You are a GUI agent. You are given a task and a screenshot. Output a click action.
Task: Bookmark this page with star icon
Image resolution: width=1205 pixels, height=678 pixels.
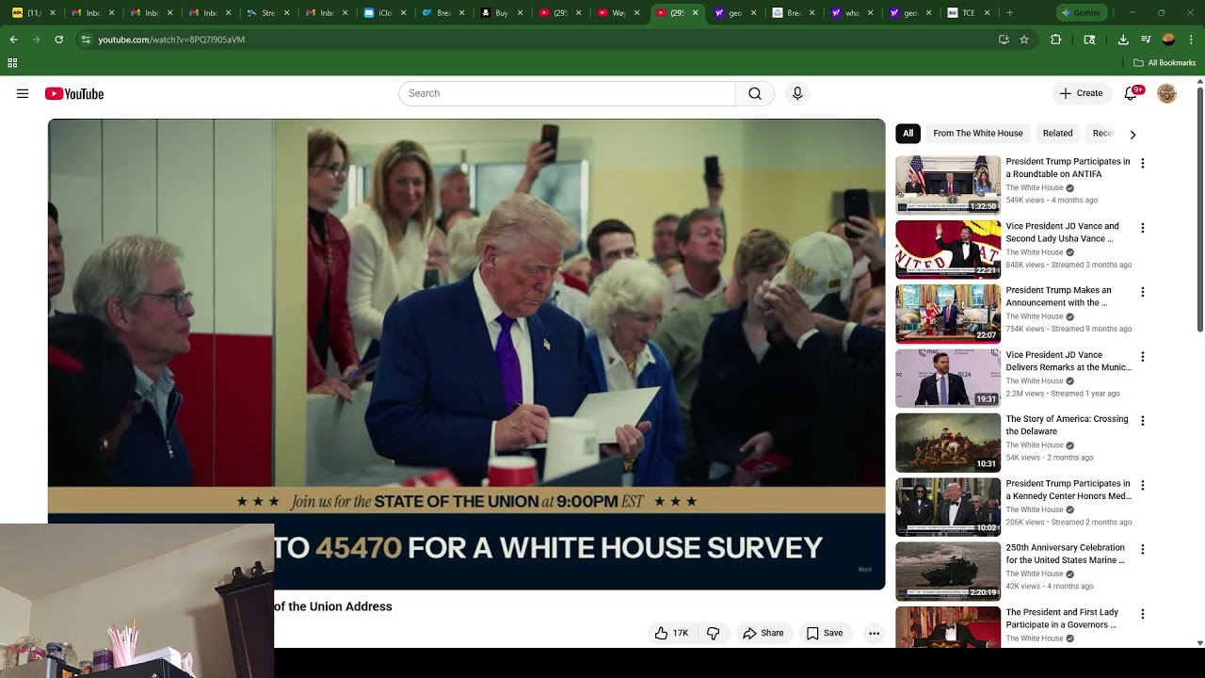(x=1024, y=40)
